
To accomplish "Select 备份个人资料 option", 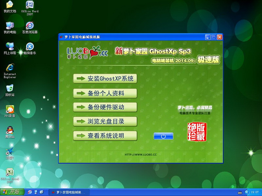I will click(105, 93).
